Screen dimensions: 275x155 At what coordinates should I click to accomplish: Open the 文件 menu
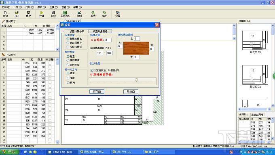click(6, 7)
